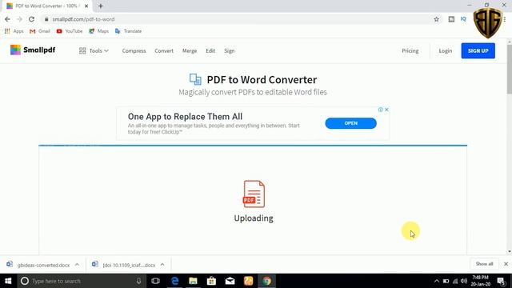Open the Sign menu item
The width and height of the screenshot is (512, 288).
(230, 51)
